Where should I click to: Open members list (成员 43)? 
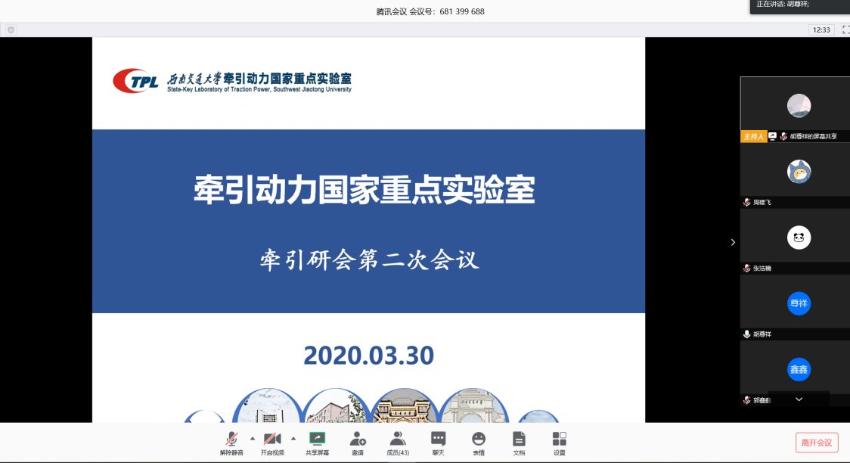coord(398,442)
